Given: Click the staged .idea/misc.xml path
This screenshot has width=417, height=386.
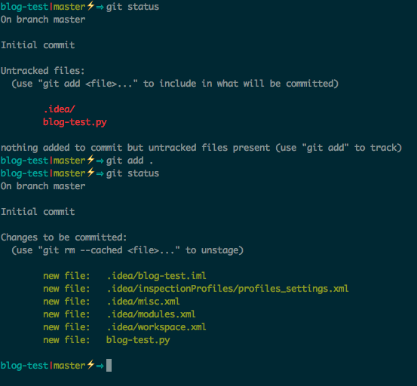Looking at the screenshot, I should click(143, 302).
